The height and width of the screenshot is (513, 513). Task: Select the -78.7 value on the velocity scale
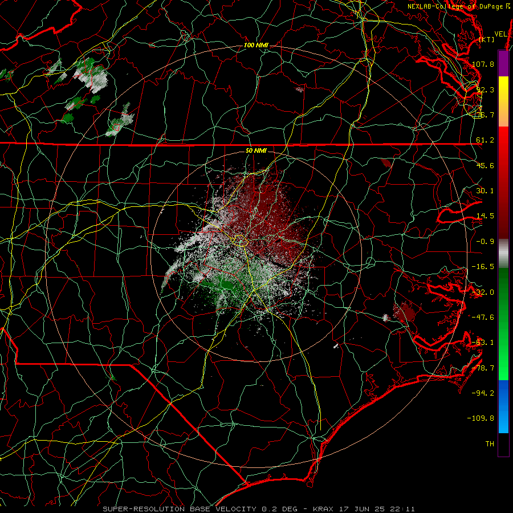click(x=483, y=368)
